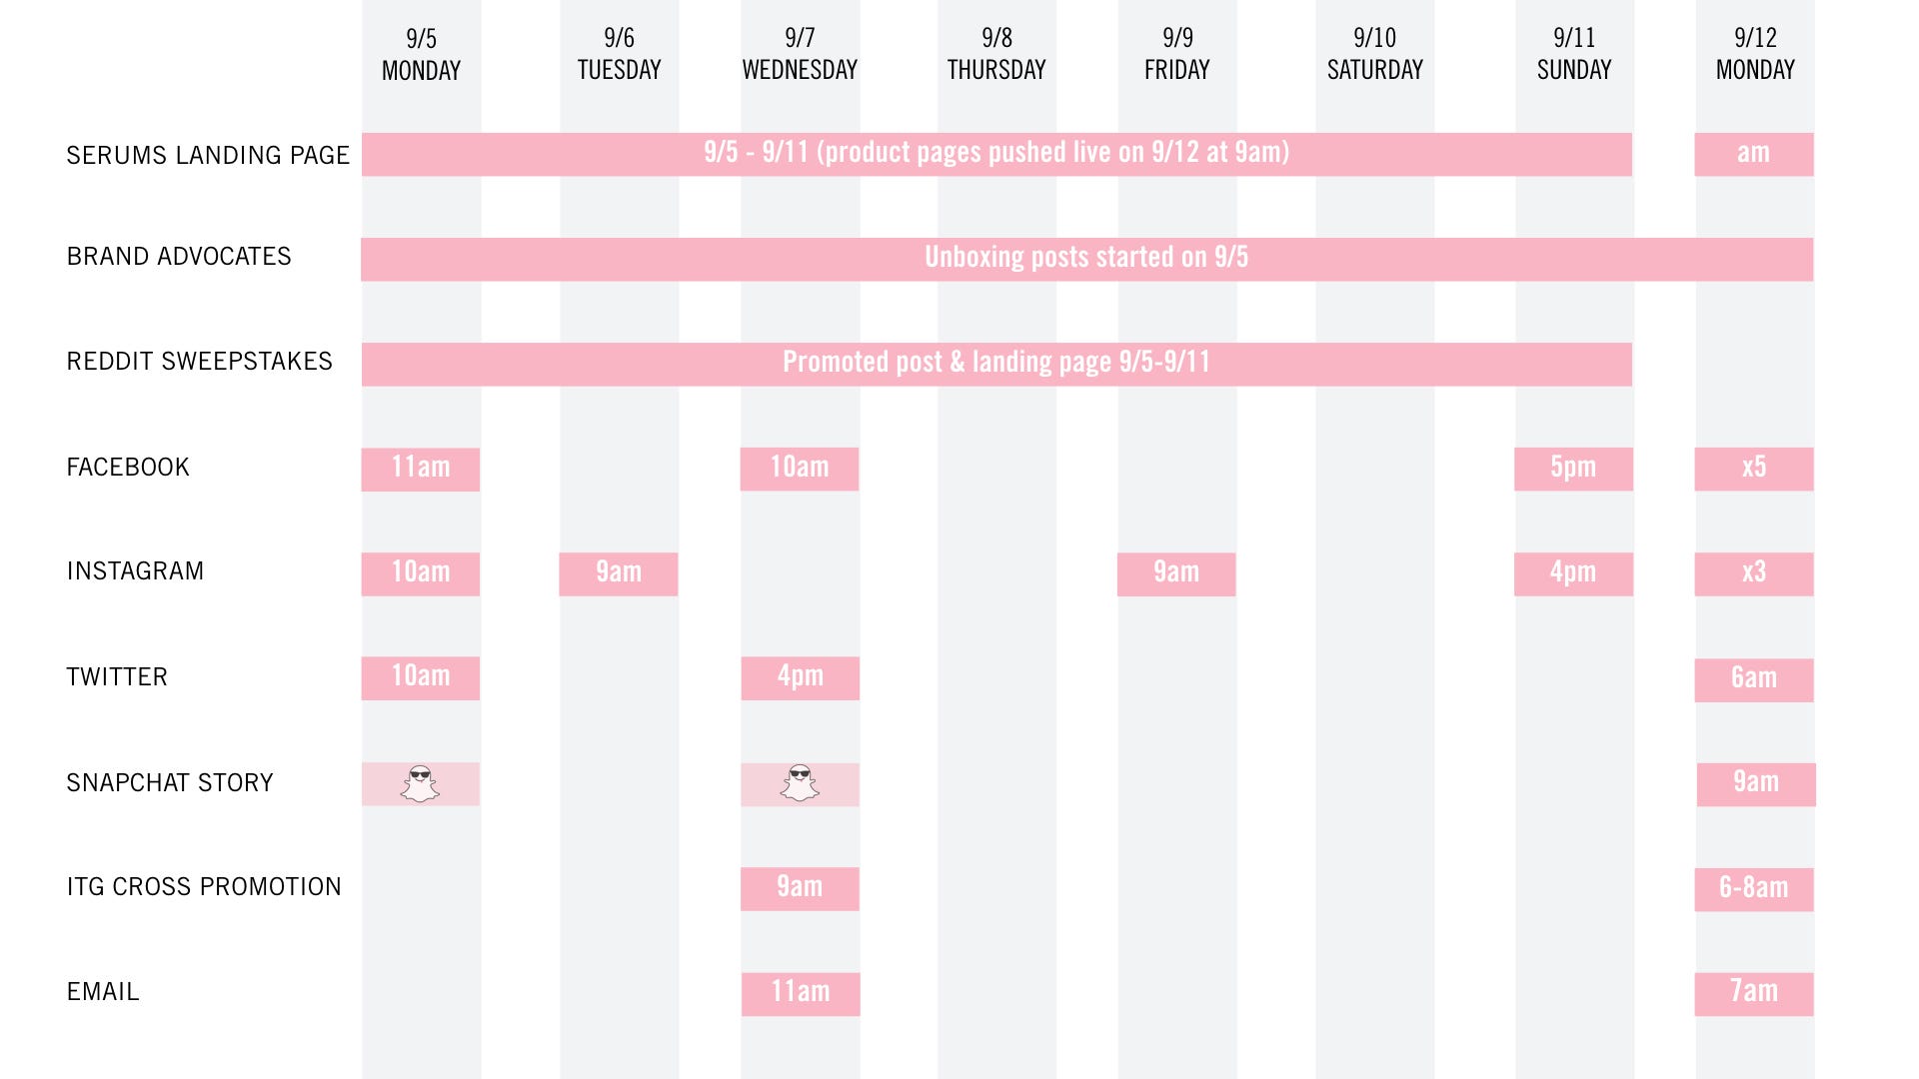Select the Email 11am block on Wednesday

pyautogui.click(x=801, y=994)
